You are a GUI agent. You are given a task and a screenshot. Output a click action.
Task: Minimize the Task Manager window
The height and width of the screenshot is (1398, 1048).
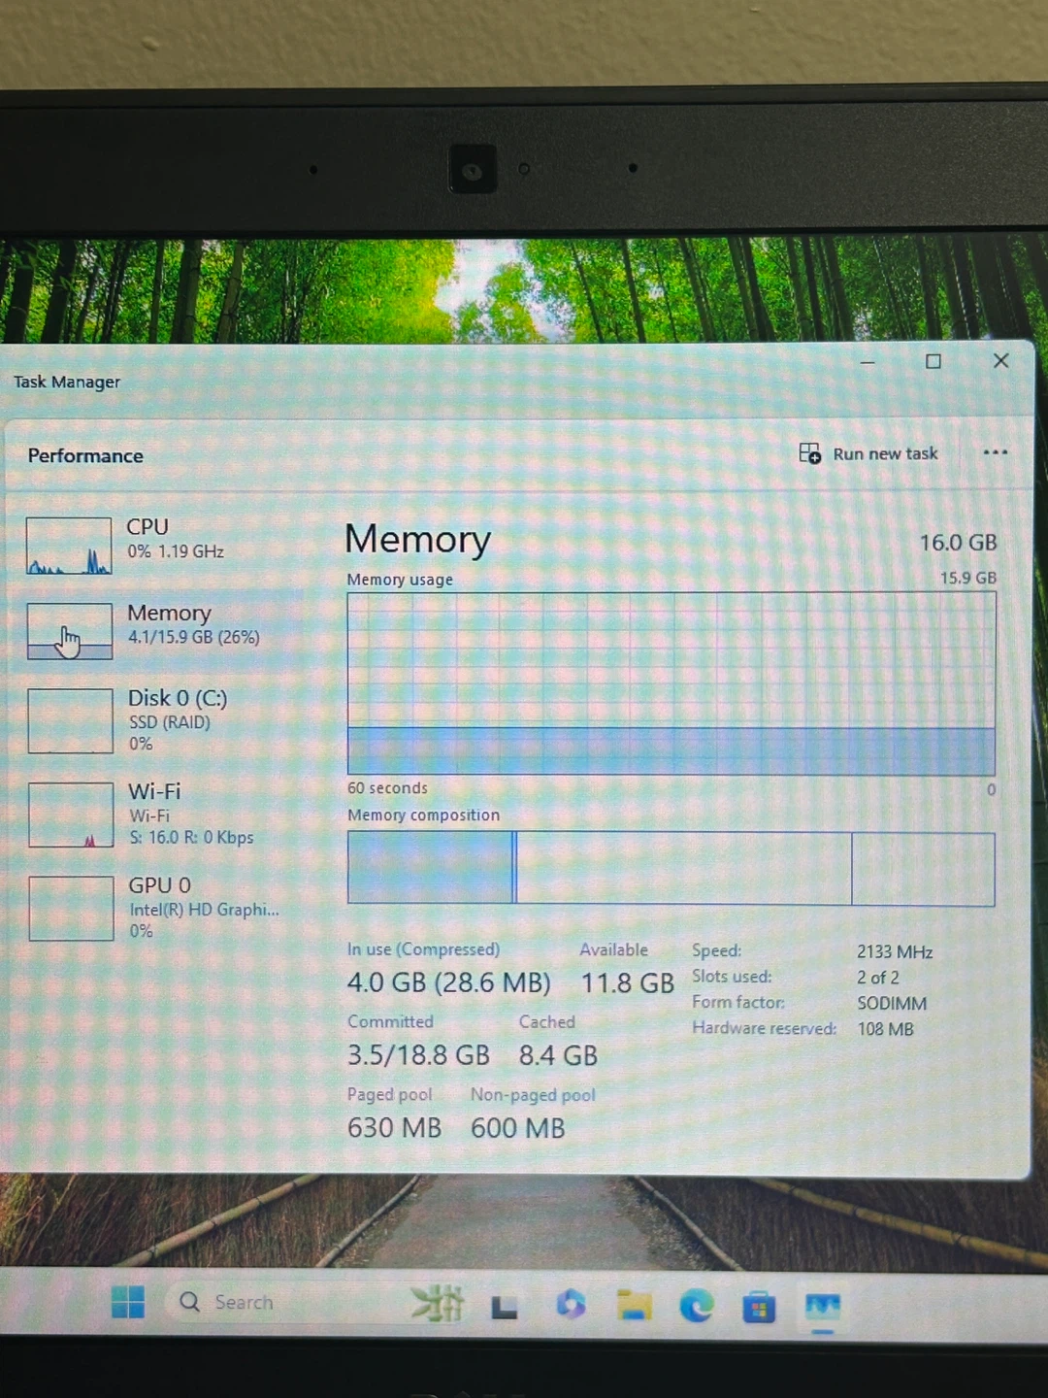point(868,362)
